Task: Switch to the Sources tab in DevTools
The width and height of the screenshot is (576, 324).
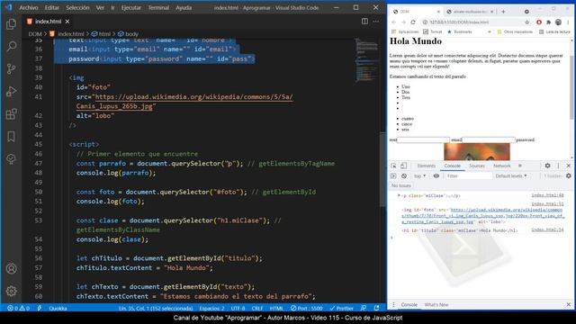Action: 477,166
